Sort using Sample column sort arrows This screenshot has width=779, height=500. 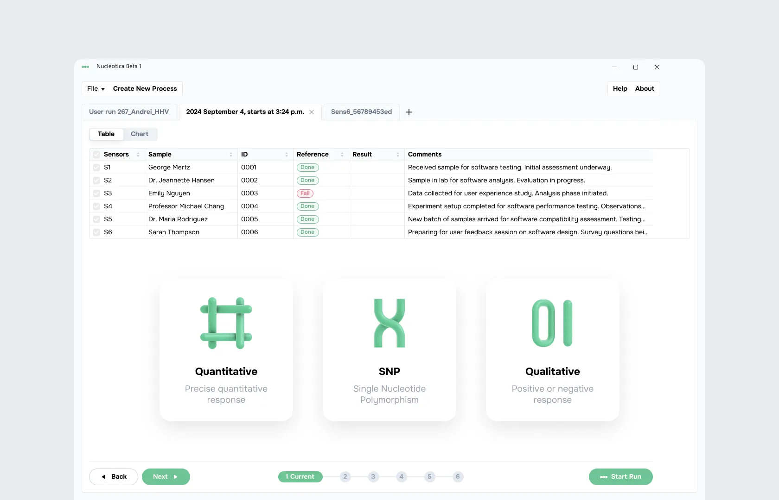(x=231, y=155)
